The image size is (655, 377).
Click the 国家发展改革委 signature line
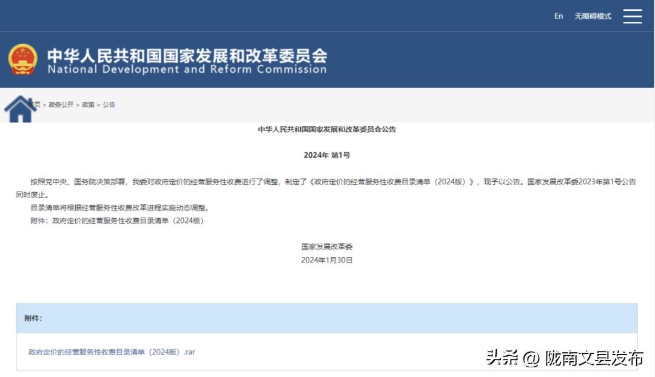[x=326, y=247]
